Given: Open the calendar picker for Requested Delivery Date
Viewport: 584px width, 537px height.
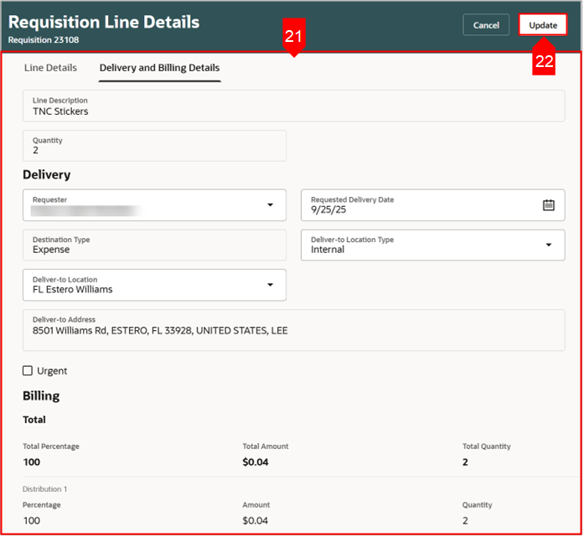Looking at the screenshot, I should point(548,205).
